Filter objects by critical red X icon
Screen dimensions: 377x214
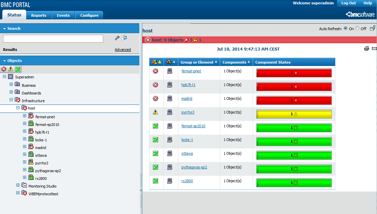pyautogui.click(x=4, y=69)
